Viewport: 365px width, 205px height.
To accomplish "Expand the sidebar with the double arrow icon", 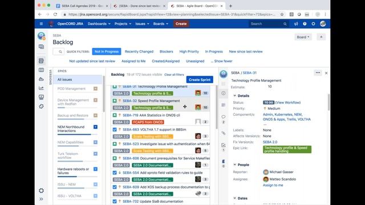I will 41,199.
